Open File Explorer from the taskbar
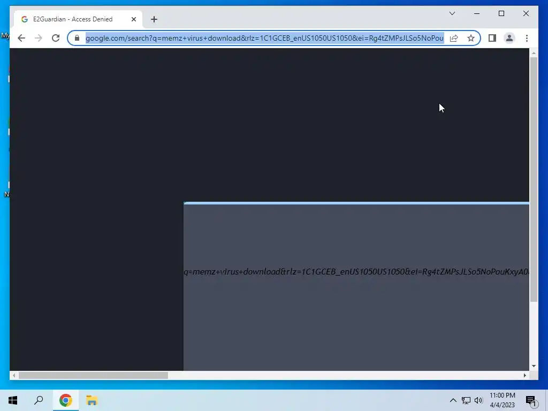 [x=92, y=400]
